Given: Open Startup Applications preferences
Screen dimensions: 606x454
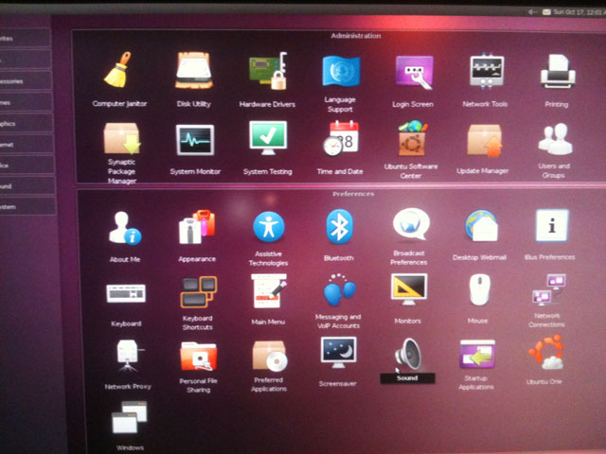Looking at the screenshot, I should 476,356.
